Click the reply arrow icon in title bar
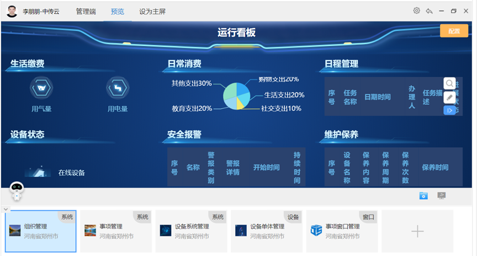The width and height of the screenshot is (477, 256). pos(429,11)
